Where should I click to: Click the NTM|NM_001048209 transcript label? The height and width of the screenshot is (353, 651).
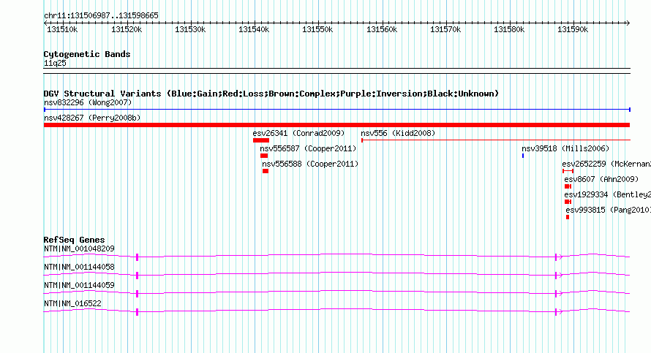[x=79, y=249]
